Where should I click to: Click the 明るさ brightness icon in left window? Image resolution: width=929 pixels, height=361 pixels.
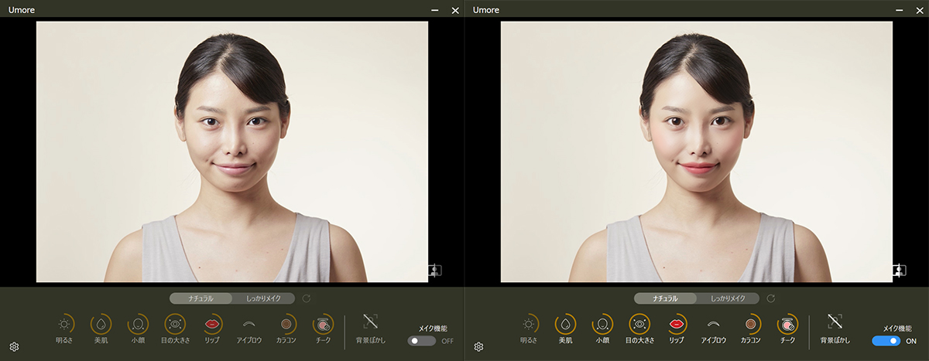pyautogui.click(x=66, y=324)
